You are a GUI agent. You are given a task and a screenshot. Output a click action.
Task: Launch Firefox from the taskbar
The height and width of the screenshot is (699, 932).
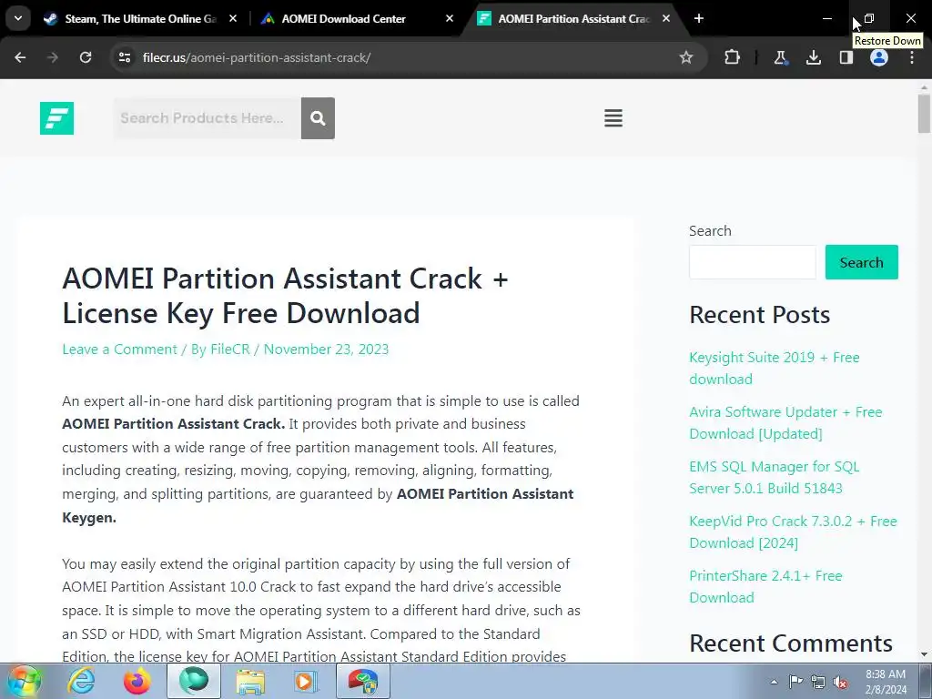coord(137,681)
